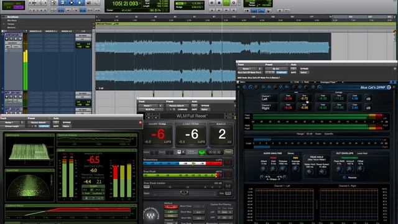Toggle the green button beside WLM timer
Screen dimensions: 398x224
201,152
